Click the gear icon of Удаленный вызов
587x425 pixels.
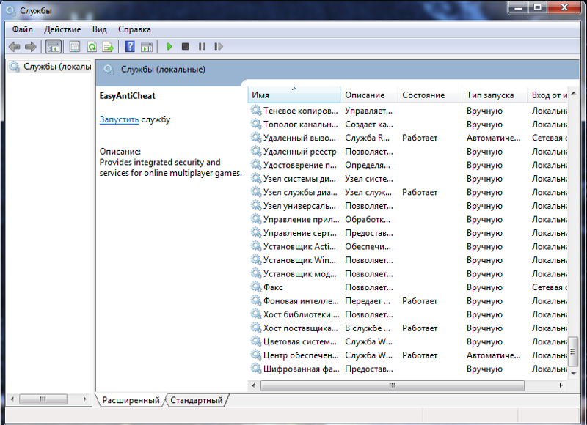pos(256,138)
